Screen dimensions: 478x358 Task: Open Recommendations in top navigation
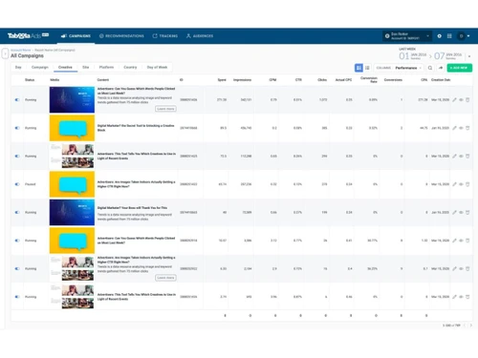pyautogui.click(x=121, y=36)
